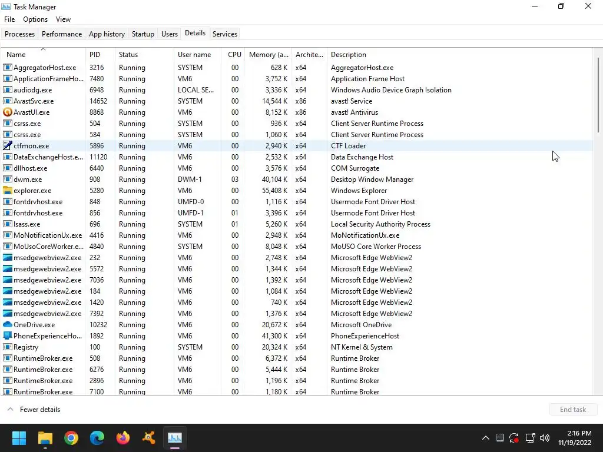The width and height of the screenshot is (603, 452).
Task: Switch to the Performance tab
Action: click(62, 34)
